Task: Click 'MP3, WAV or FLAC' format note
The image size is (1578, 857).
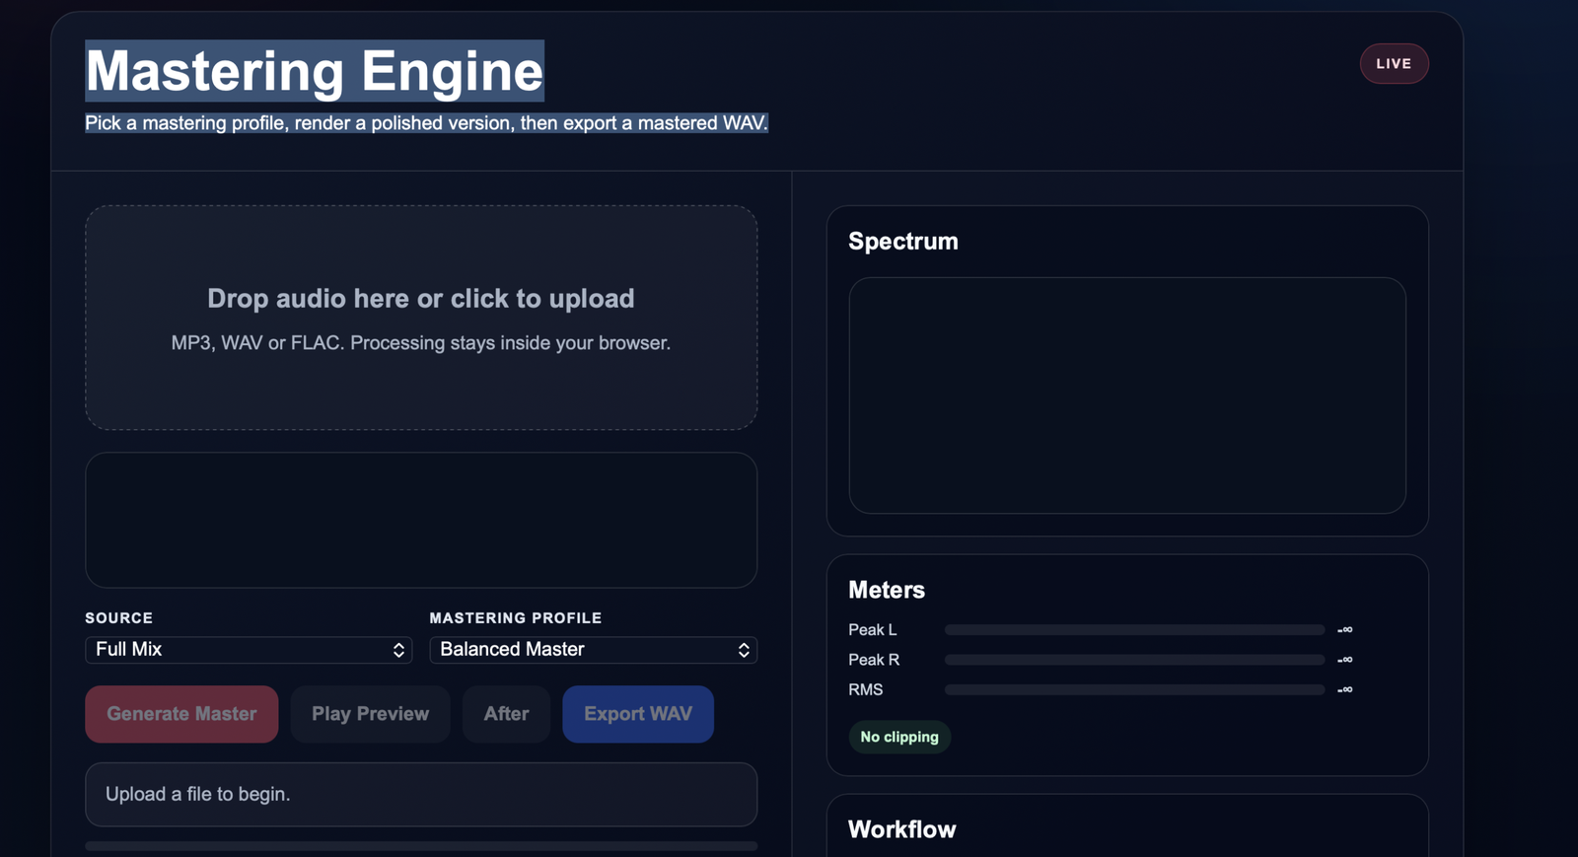Action: point(421,343)
